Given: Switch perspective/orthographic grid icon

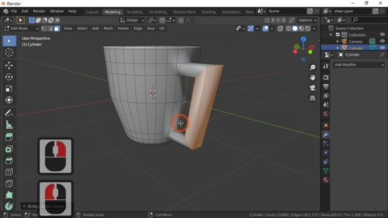Looking at the screenshot, I should click(313, 98).
